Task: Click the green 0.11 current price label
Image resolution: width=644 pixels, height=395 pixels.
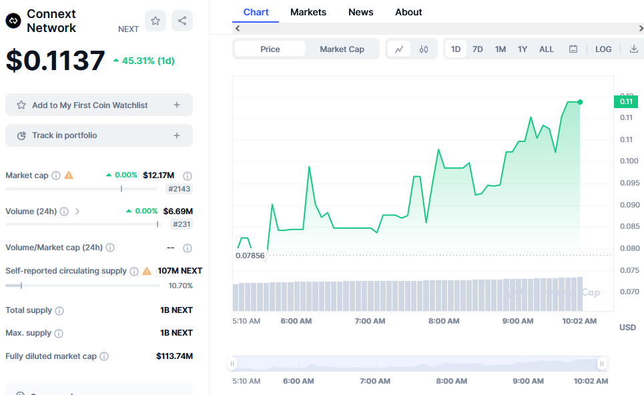Action: pyautogui.click(x=626, y=101)
